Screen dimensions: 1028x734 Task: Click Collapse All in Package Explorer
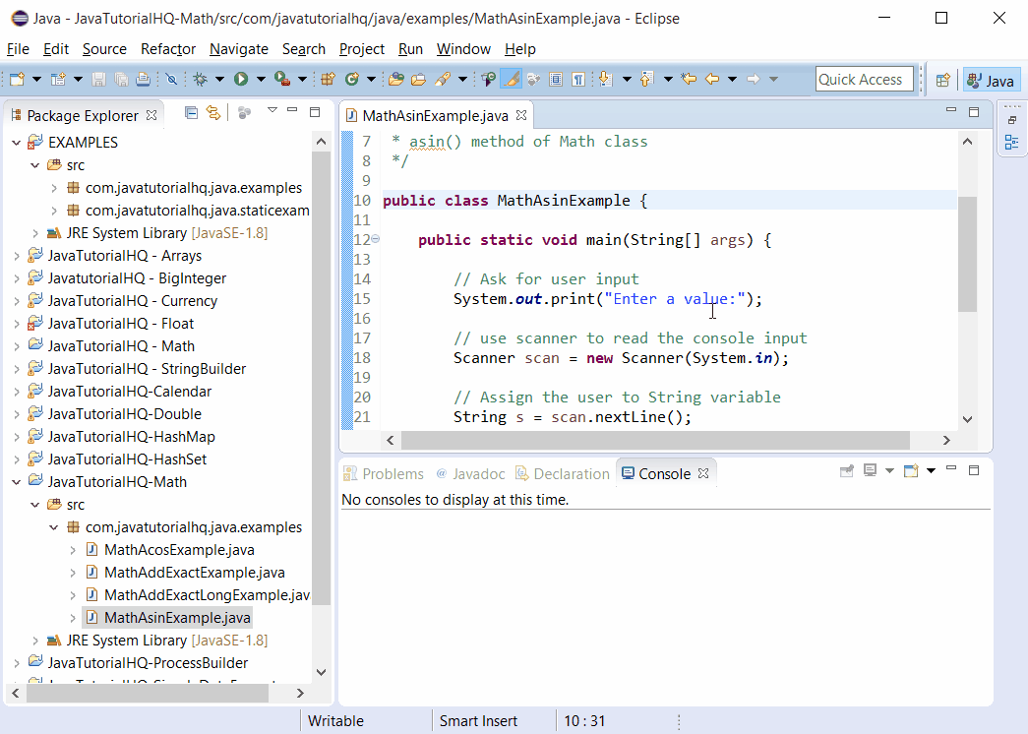(192, 113)
